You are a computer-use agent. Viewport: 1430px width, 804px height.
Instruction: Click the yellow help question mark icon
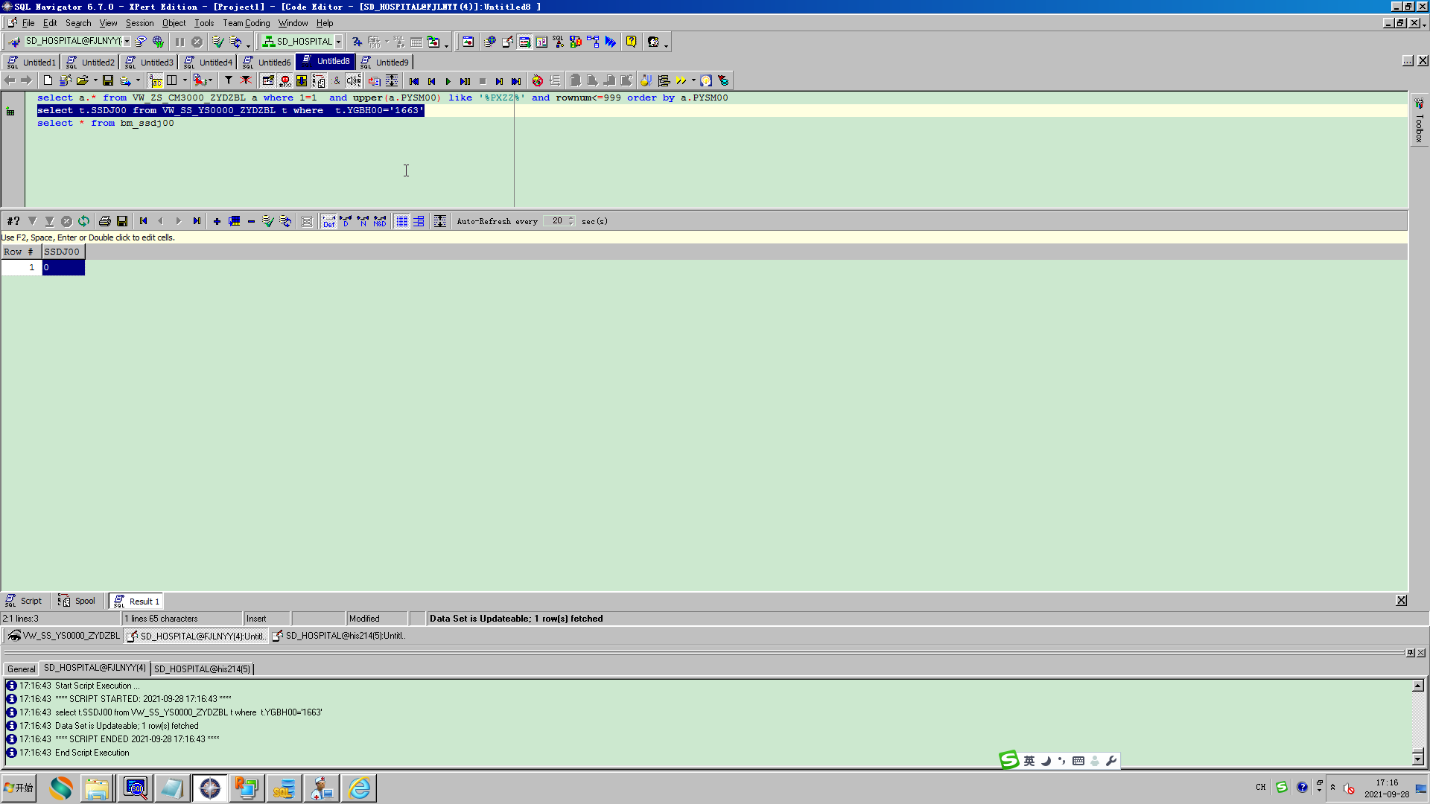(631, 42)
